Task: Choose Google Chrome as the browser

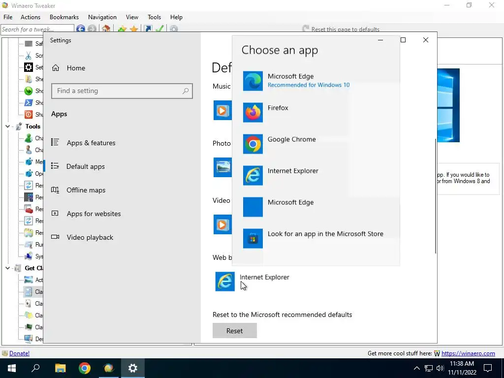Action: 315,144
